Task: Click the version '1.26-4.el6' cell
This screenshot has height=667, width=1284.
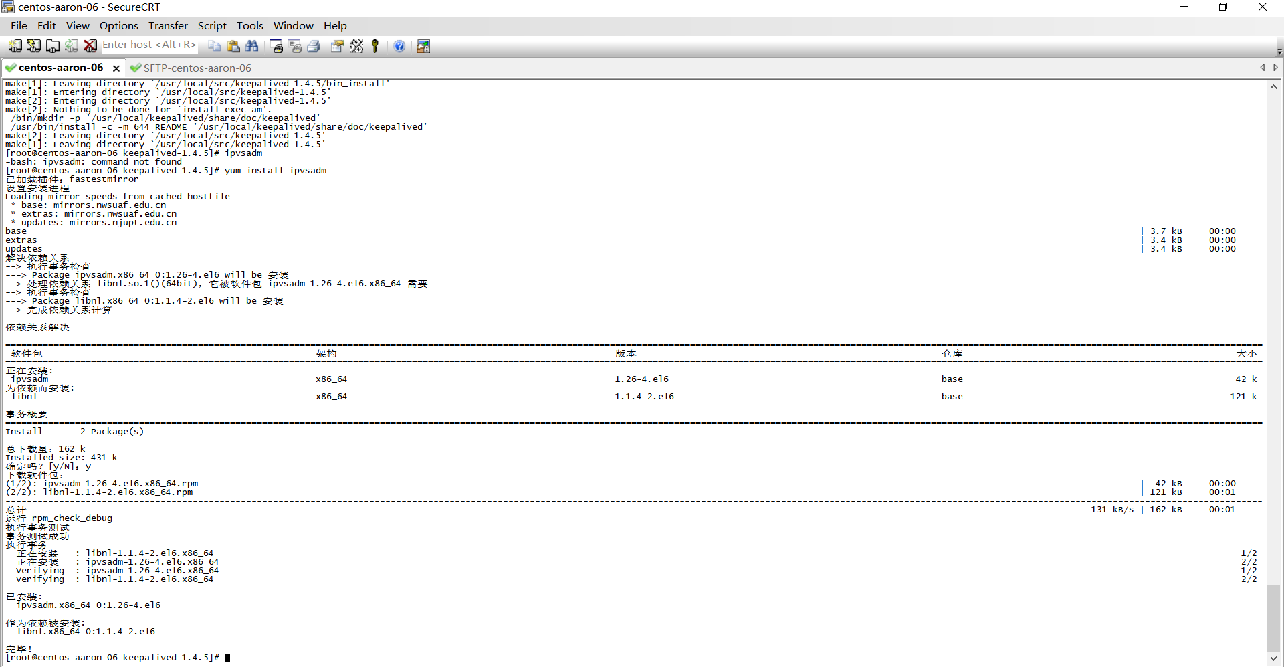Action: click(642, 379)
